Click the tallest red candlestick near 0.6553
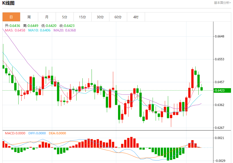 [193, 79]
